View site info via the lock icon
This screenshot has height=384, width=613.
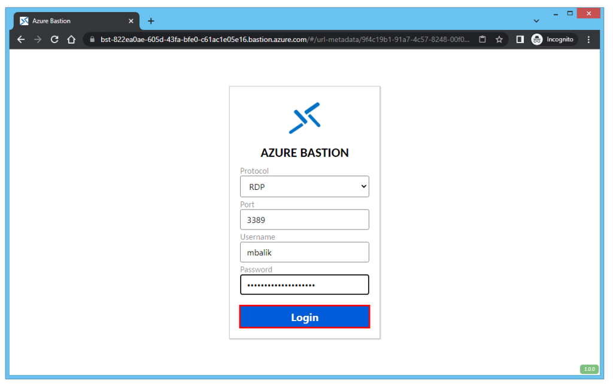(x=92, y=40)
